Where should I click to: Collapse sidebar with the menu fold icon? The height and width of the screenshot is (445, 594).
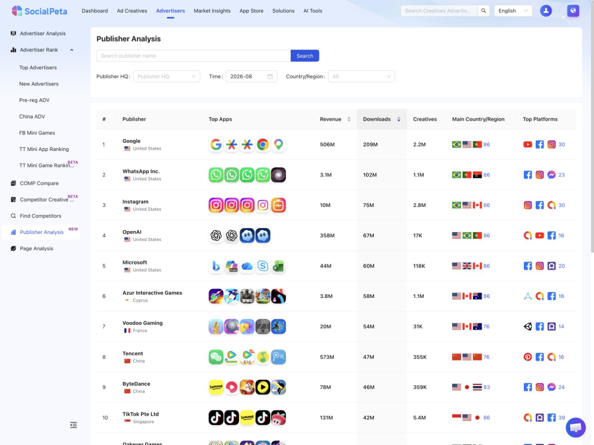(74, 425)
